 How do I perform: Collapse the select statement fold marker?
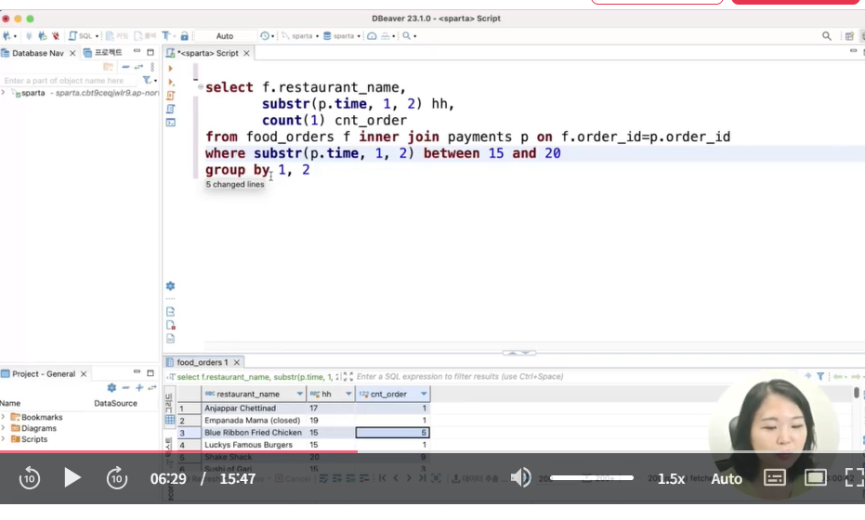click(201, 87)
